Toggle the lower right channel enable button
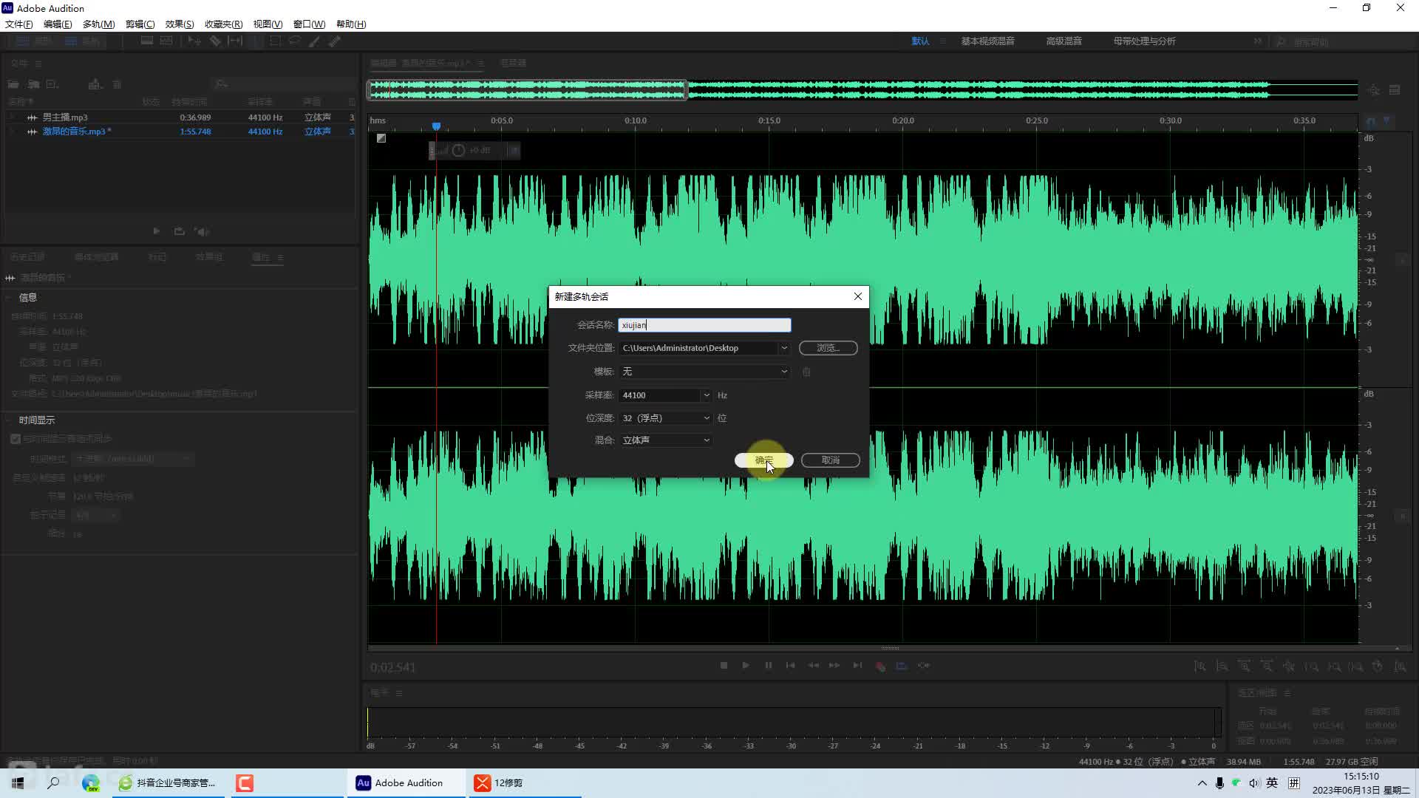Screen dimensions: 1419x798 pyautogui.click(x=1402, y=516)
